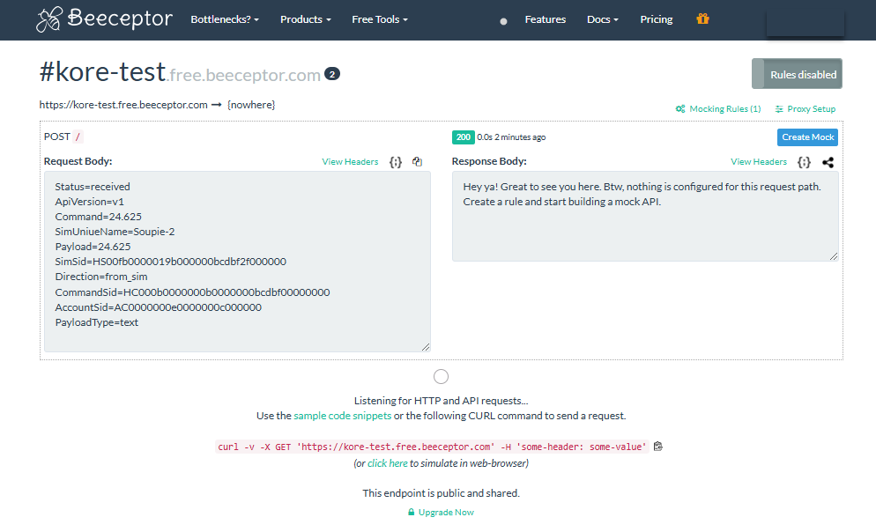View headers for the request body
This screenshot has height=532, width=876.
tap(350, 162)
